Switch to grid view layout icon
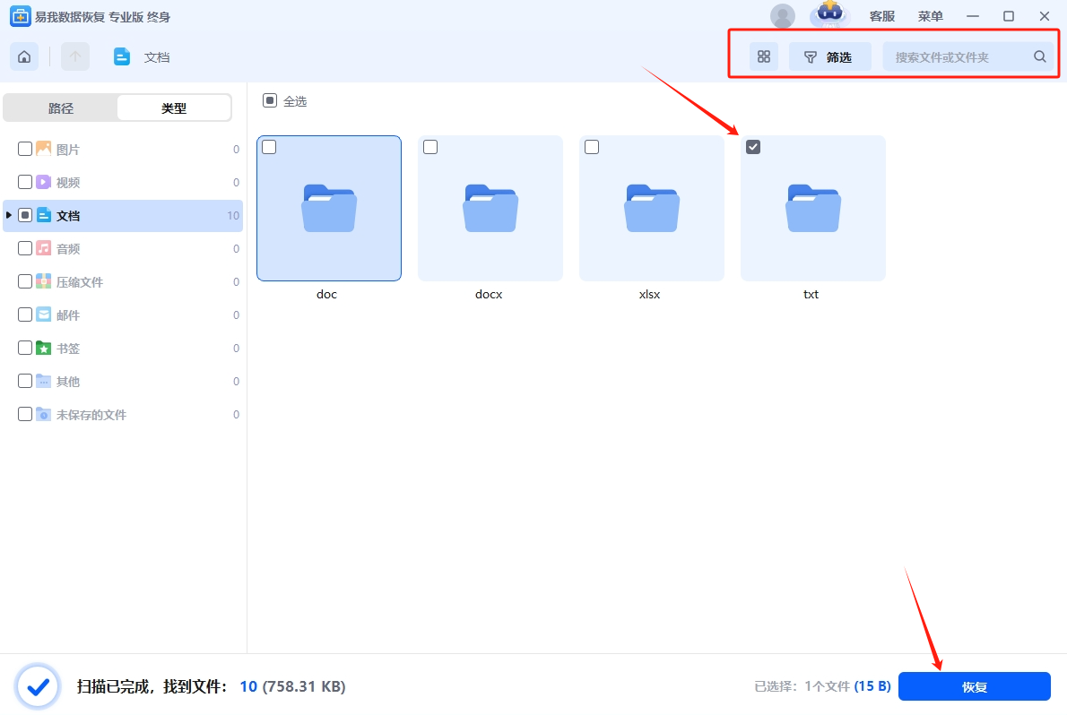The image size is (1067, 715). click(764, 57)
